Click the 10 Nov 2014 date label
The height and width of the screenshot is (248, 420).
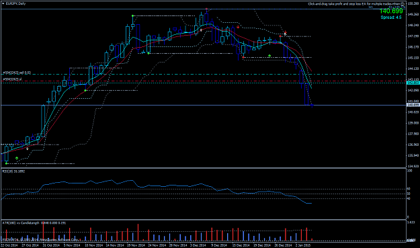tap(93, 245)
